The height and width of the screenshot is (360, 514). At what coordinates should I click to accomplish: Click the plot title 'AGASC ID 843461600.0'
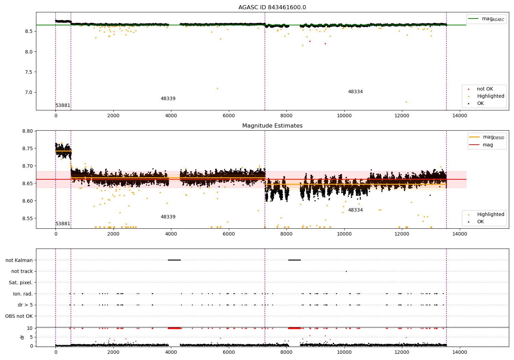(x=272, y=8)
